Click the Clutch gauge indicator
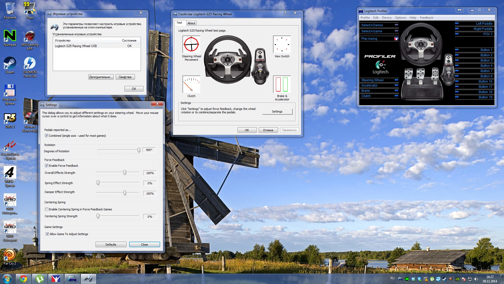The height and width of the screenshot is (284, 504). coord(191,84)
